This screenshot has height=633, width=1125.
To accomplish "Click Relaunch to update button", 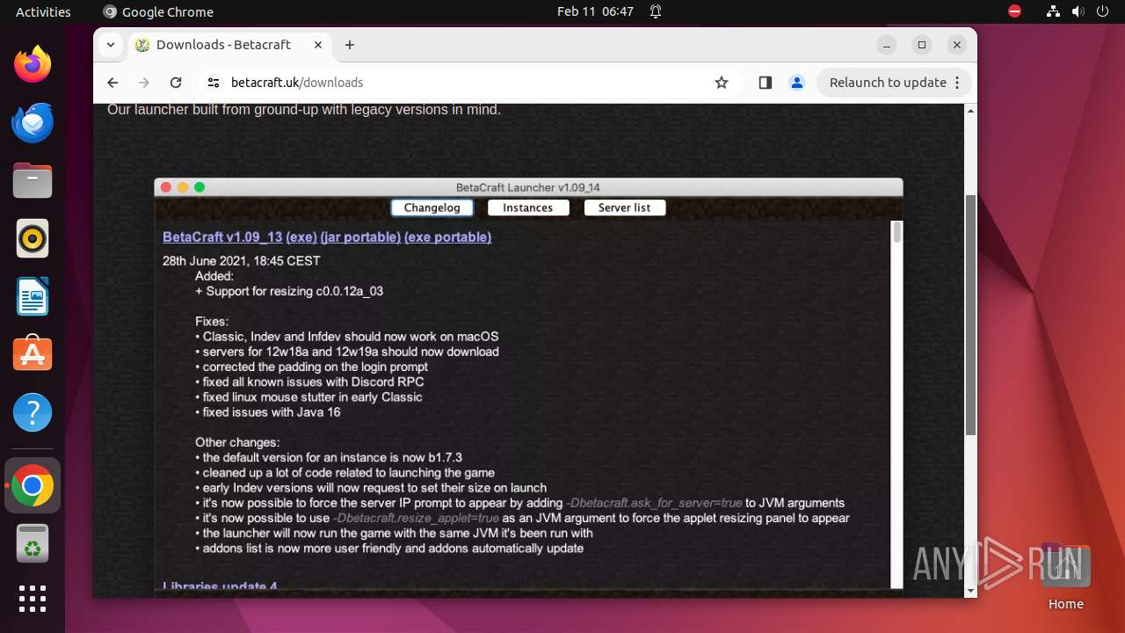I will [x=894, y=83].
